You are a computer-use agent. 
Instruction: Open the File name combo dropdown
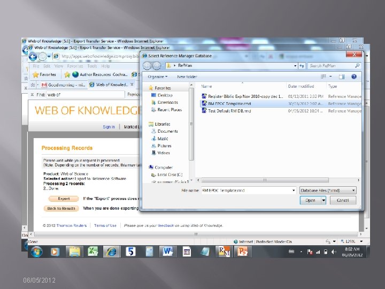[x=294, y=191]
